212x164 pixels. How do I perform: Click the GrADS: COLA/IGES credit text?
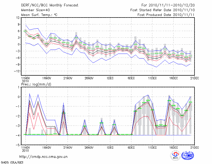11,162
